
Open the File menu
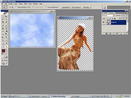(2, 4)
